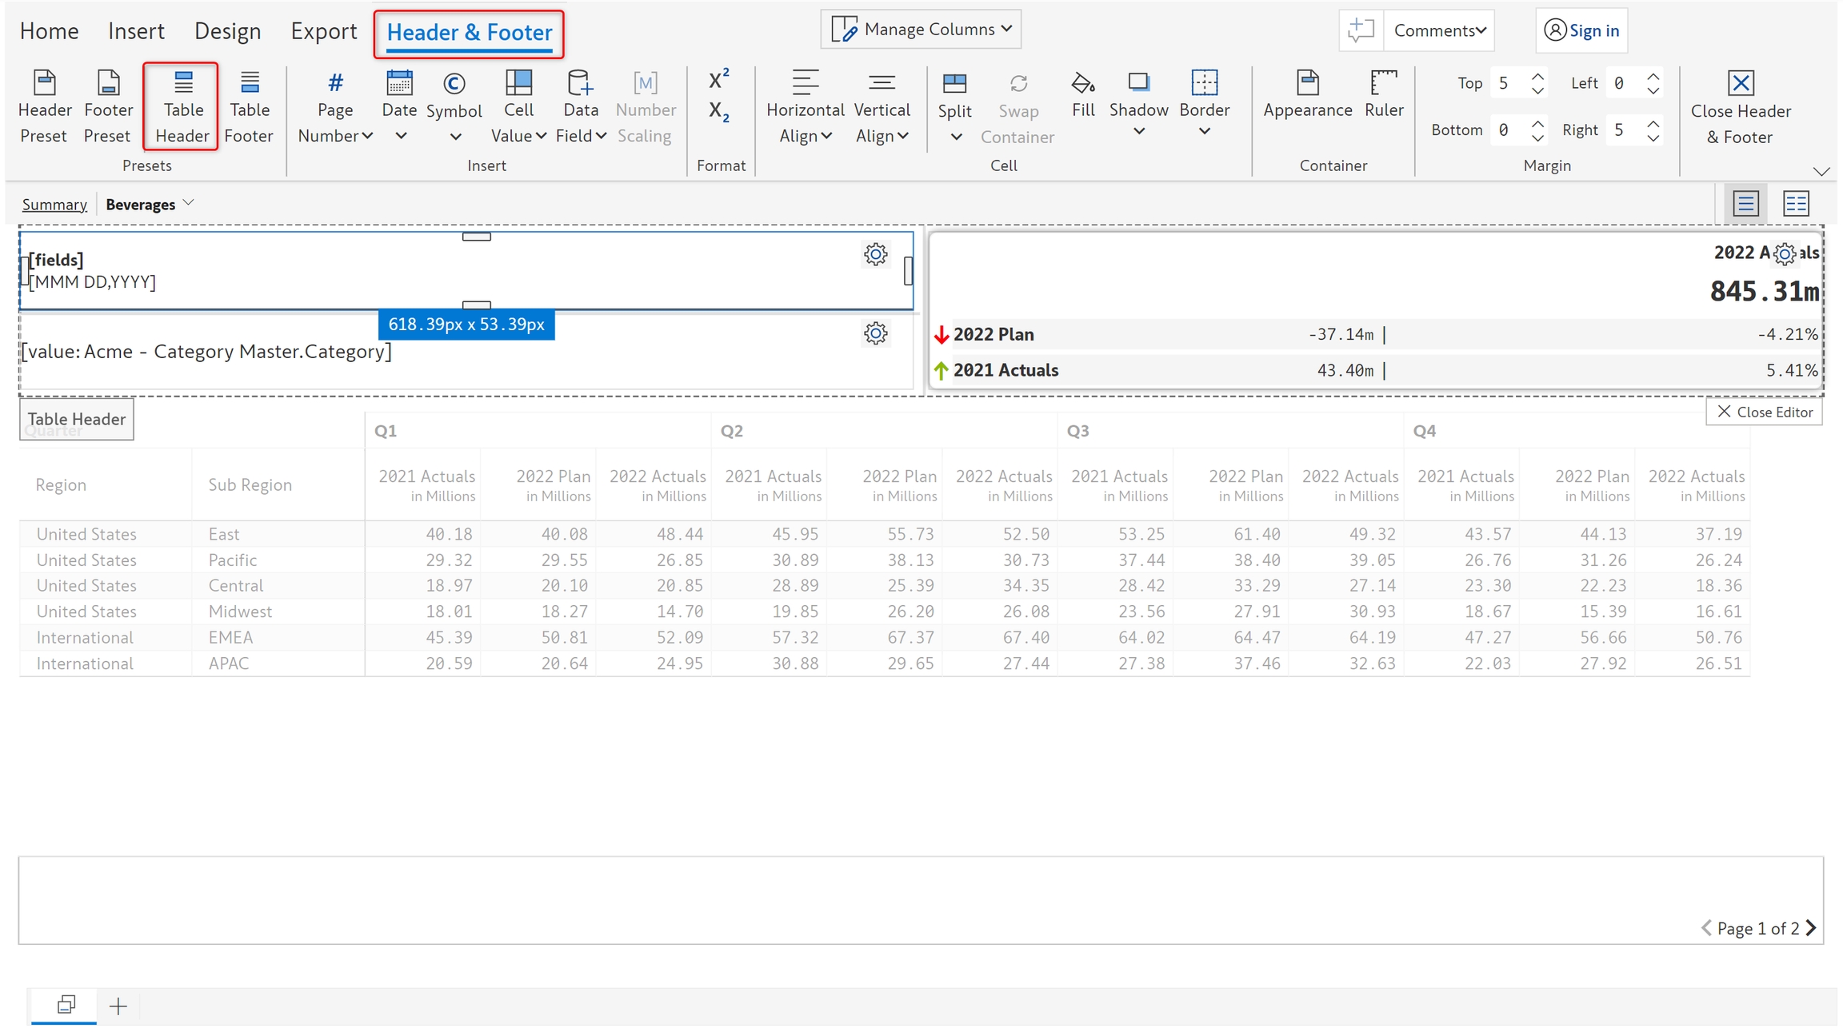Insert a Symbol into the header
Viewport: 1843px width, 1032px height.
click(x=454, y=106)
